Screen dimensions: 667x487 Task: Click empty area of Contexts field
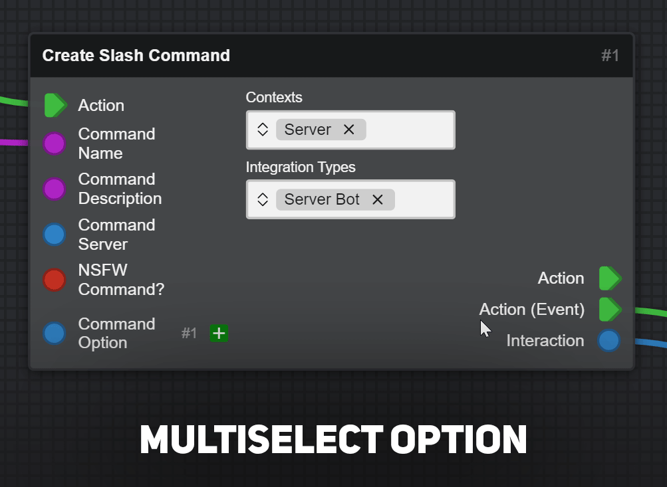[x=409, y=130]
